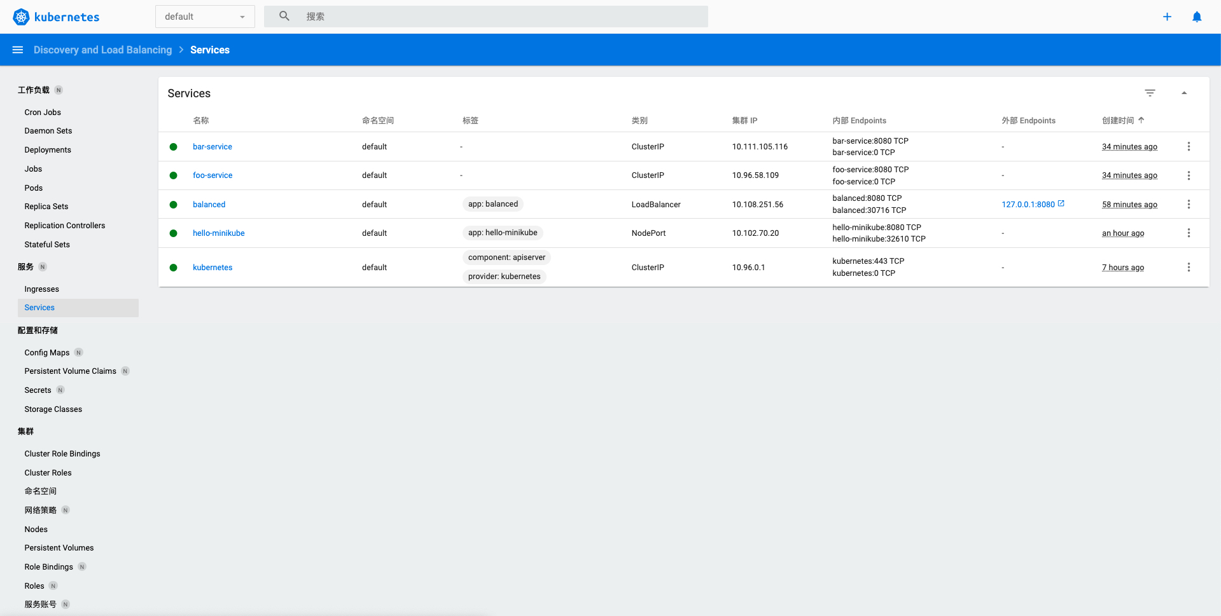The width and height of the screenshot is (1221, 616).
Task: Click sort arrow beside 创建时间 column
Action: 1141,120
